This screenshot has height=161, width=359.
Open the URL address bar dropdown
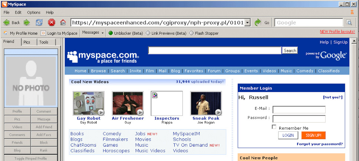coord(247,23)
